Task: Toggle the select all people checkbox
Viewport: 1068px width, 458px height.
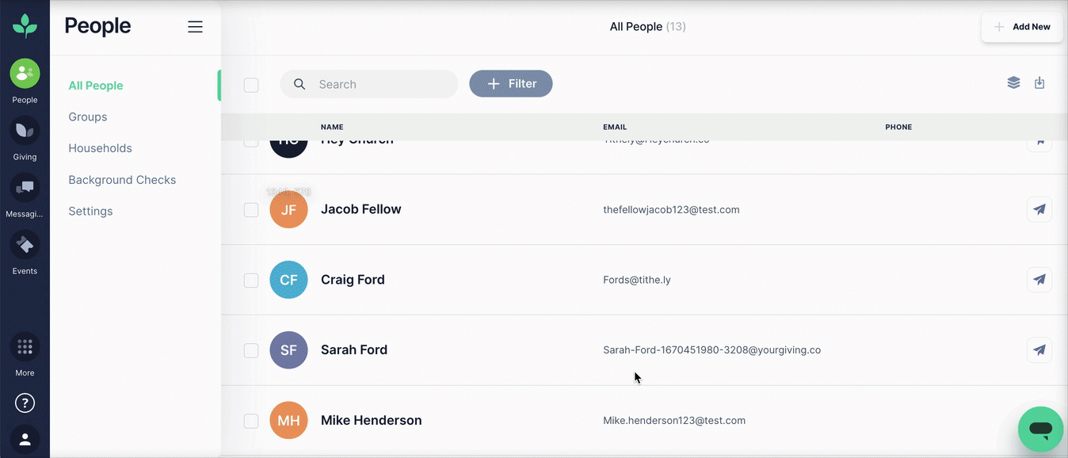Action: pos(251,85)
